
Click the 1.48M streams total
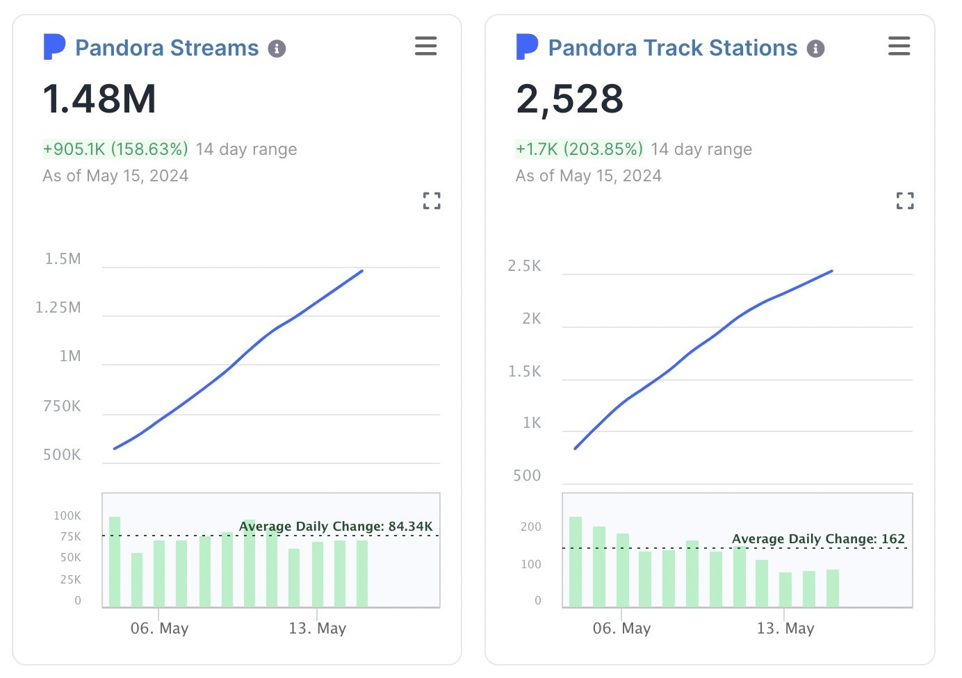tap(99, 99)
